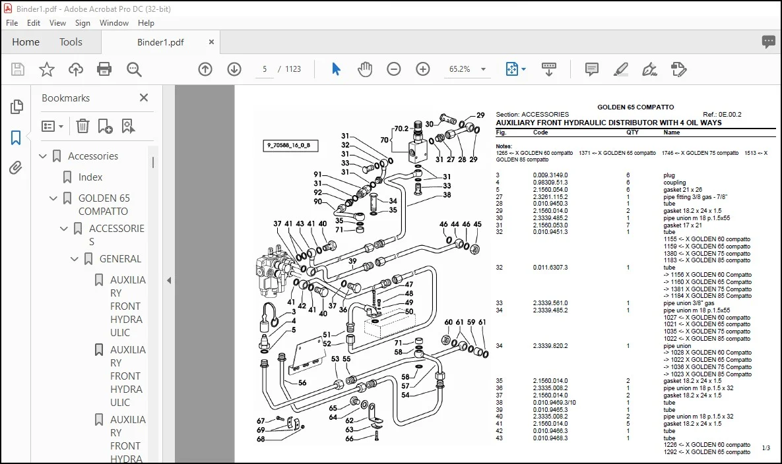Open the page thumbnails panel
This screenshot has height=464, width=782.
pos(16,106)
